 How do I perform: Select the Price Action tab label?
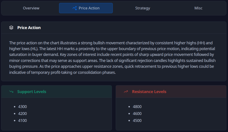[x=89, y=8]
